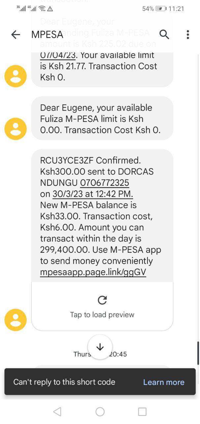Tap phone number 0706772325
Viewport: 200px width, 424px height.
pos(105,183)
